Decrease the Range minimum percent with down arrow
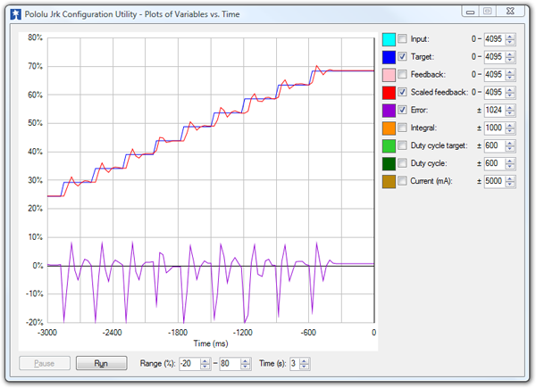This screenshot has height=388, width=536. pos(205,367)
